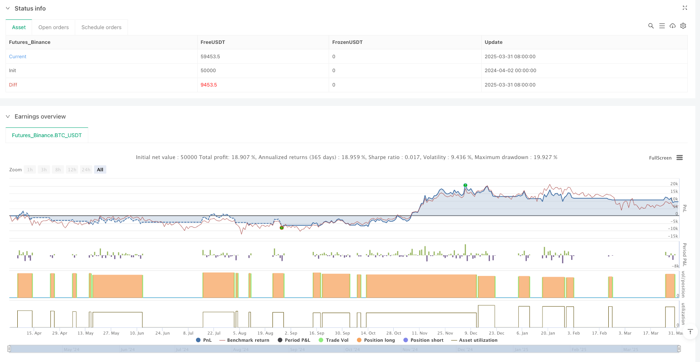Image resolution: width=700 pixels, height=362 pixels.
Task: Collapse the Status info section
Action: point(8,8)
